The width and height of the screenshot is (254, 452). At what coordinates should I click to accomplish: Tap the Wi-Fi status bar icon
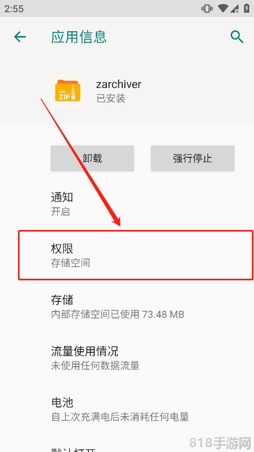coord(223,8)
